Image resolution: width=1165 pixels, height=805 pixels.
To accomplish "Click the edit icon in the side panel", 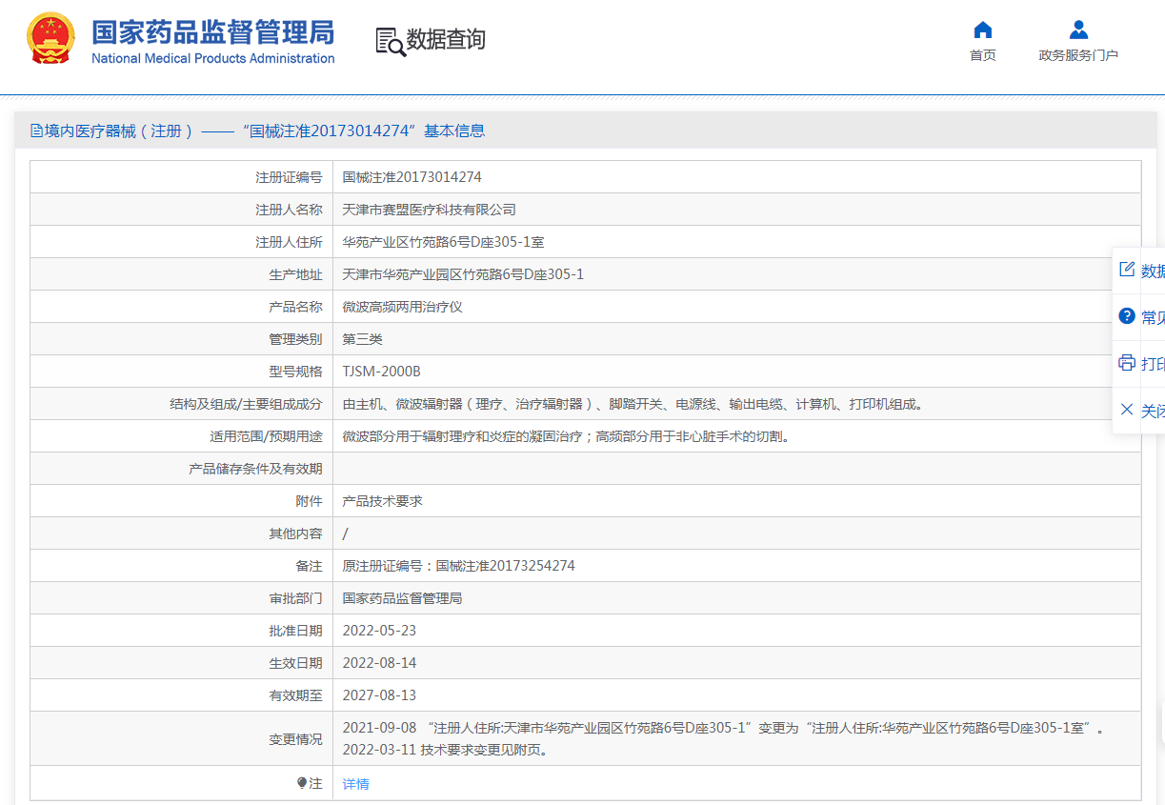I will tap(1127, 270).
